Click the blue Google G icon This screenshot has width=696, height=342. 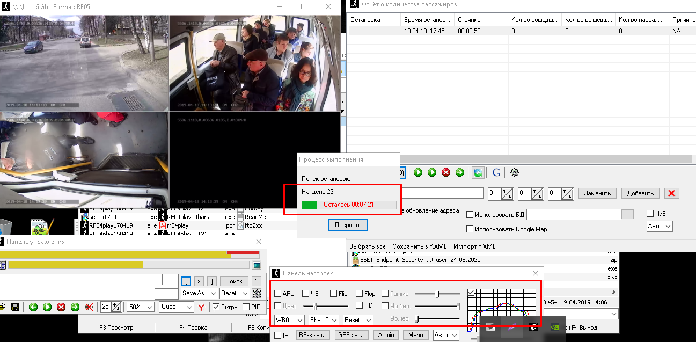click(496, 172)
